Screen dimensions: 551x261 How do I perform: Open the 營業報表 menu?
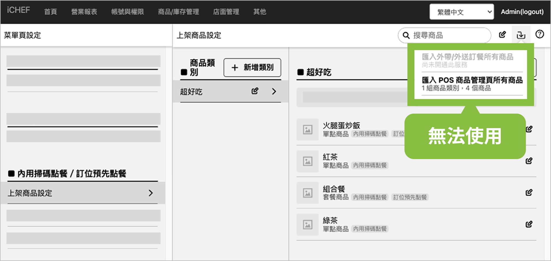pyautogui.click(x=84, y=12)
